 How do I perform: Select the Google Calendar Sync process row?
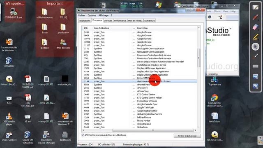(x=139, y=104)
